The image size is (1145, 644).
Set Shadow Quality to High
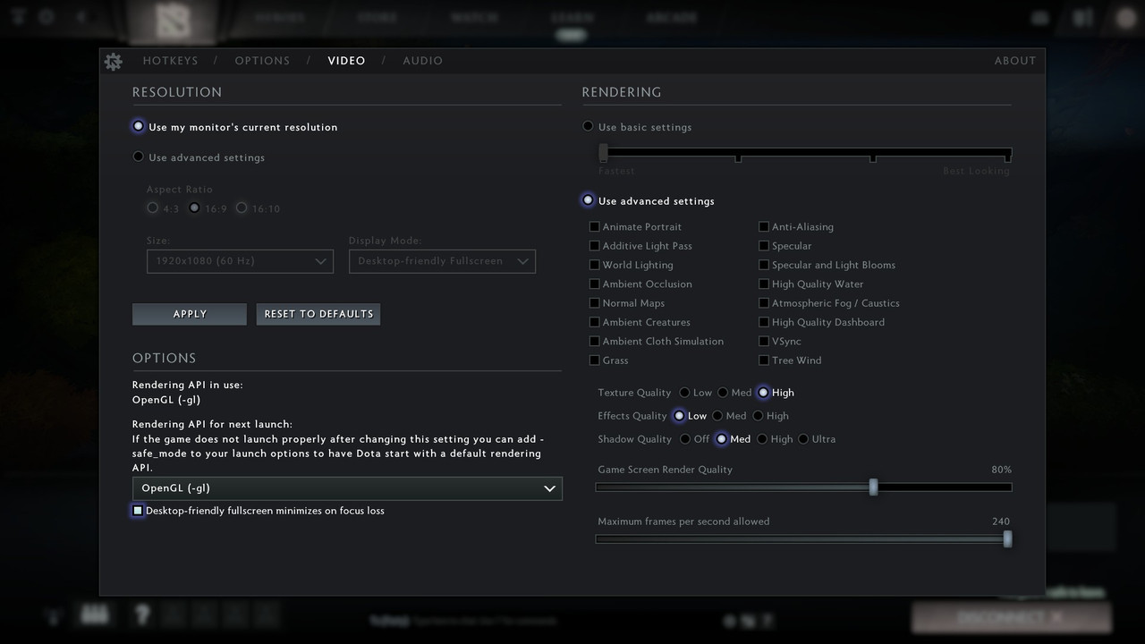pos(775,439)
